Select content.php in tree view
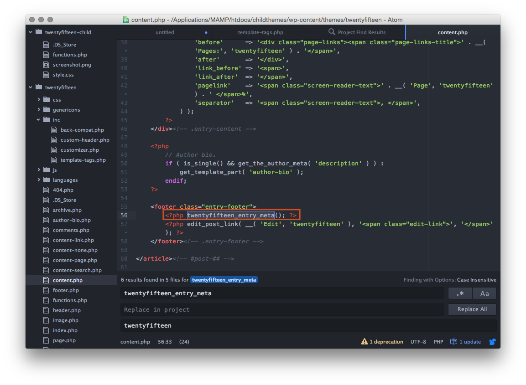 click(71, 280)
